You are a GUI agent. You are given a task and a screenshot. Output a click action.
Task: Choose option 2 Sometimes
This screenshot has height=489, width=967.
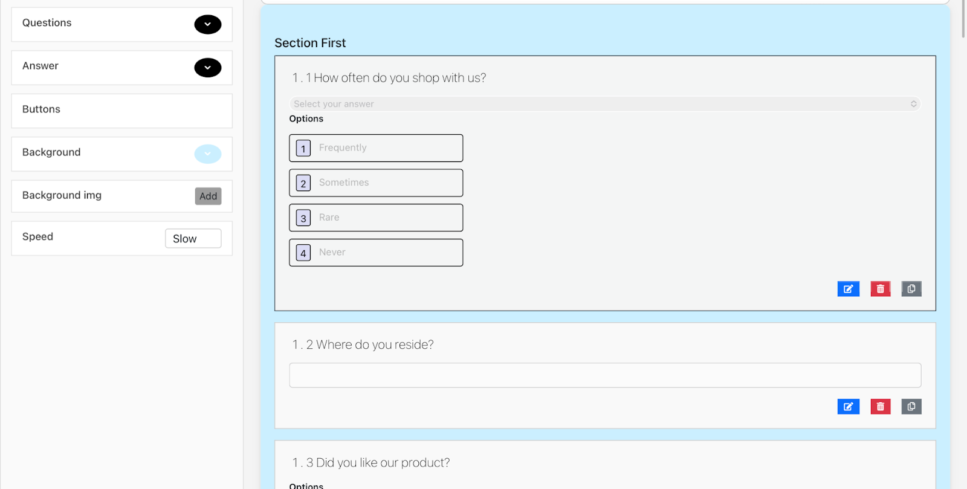[376, 183]
